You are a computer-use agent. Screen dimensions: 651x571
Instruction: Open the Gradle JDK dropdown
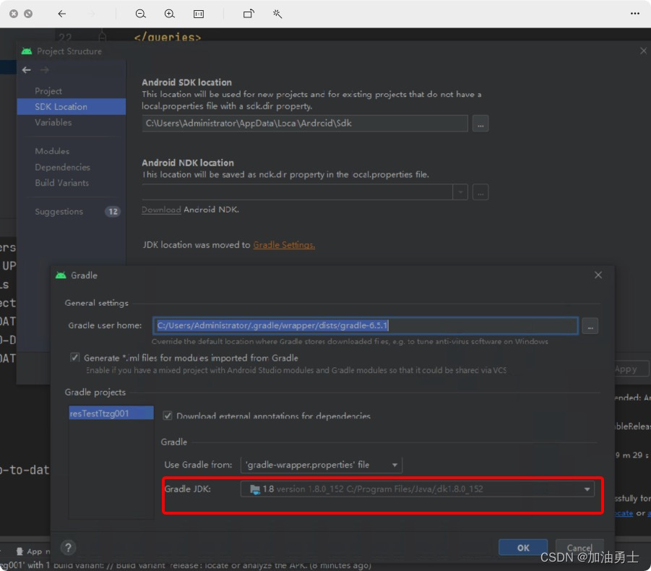pyautogui.click(x=417, y=489)
